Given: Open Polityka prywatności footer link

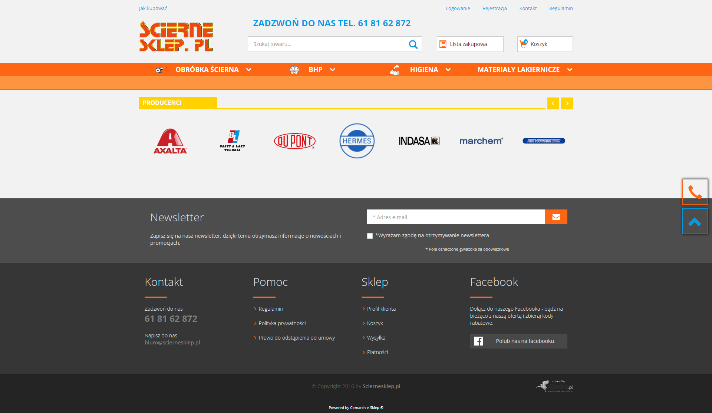Looking at the screenshot, I should [x=282, y=323].
